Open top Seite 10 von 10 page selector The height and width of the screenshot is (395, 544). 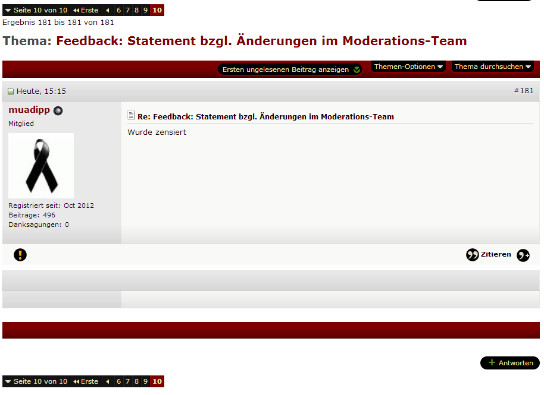pos(36,10)
